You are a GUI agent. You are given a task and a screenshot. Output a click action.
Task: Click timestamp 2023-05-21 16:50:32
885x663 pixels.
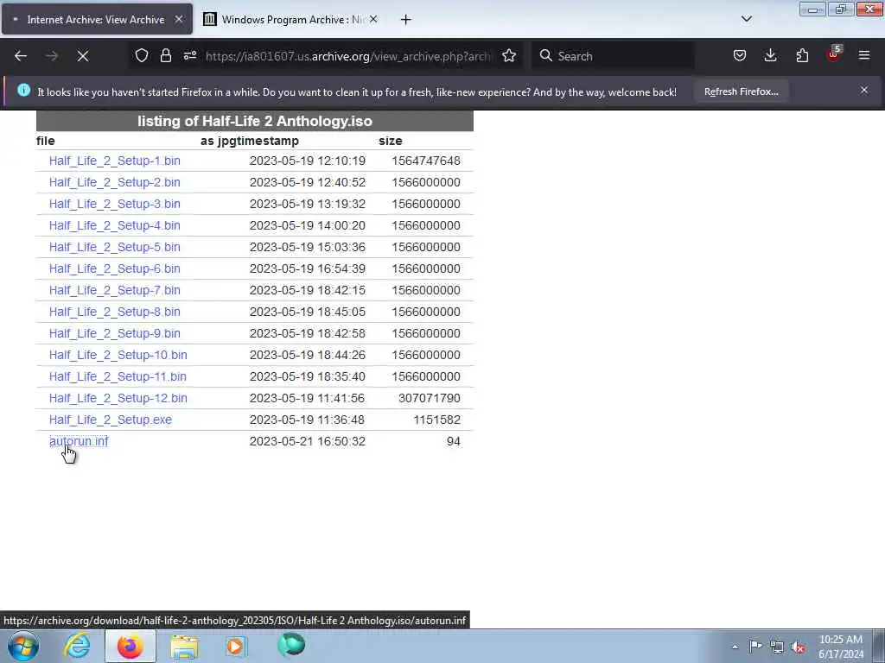click(x=308, y=441)
